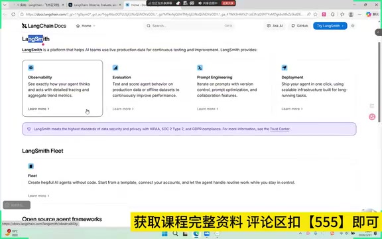Click the browser back arrow
Screen dimensions: 382x239
click(5, 15)
